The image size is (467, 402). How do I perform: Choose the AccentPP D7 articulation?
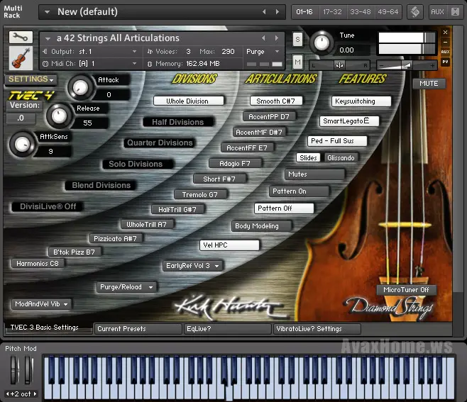(270, 117)
